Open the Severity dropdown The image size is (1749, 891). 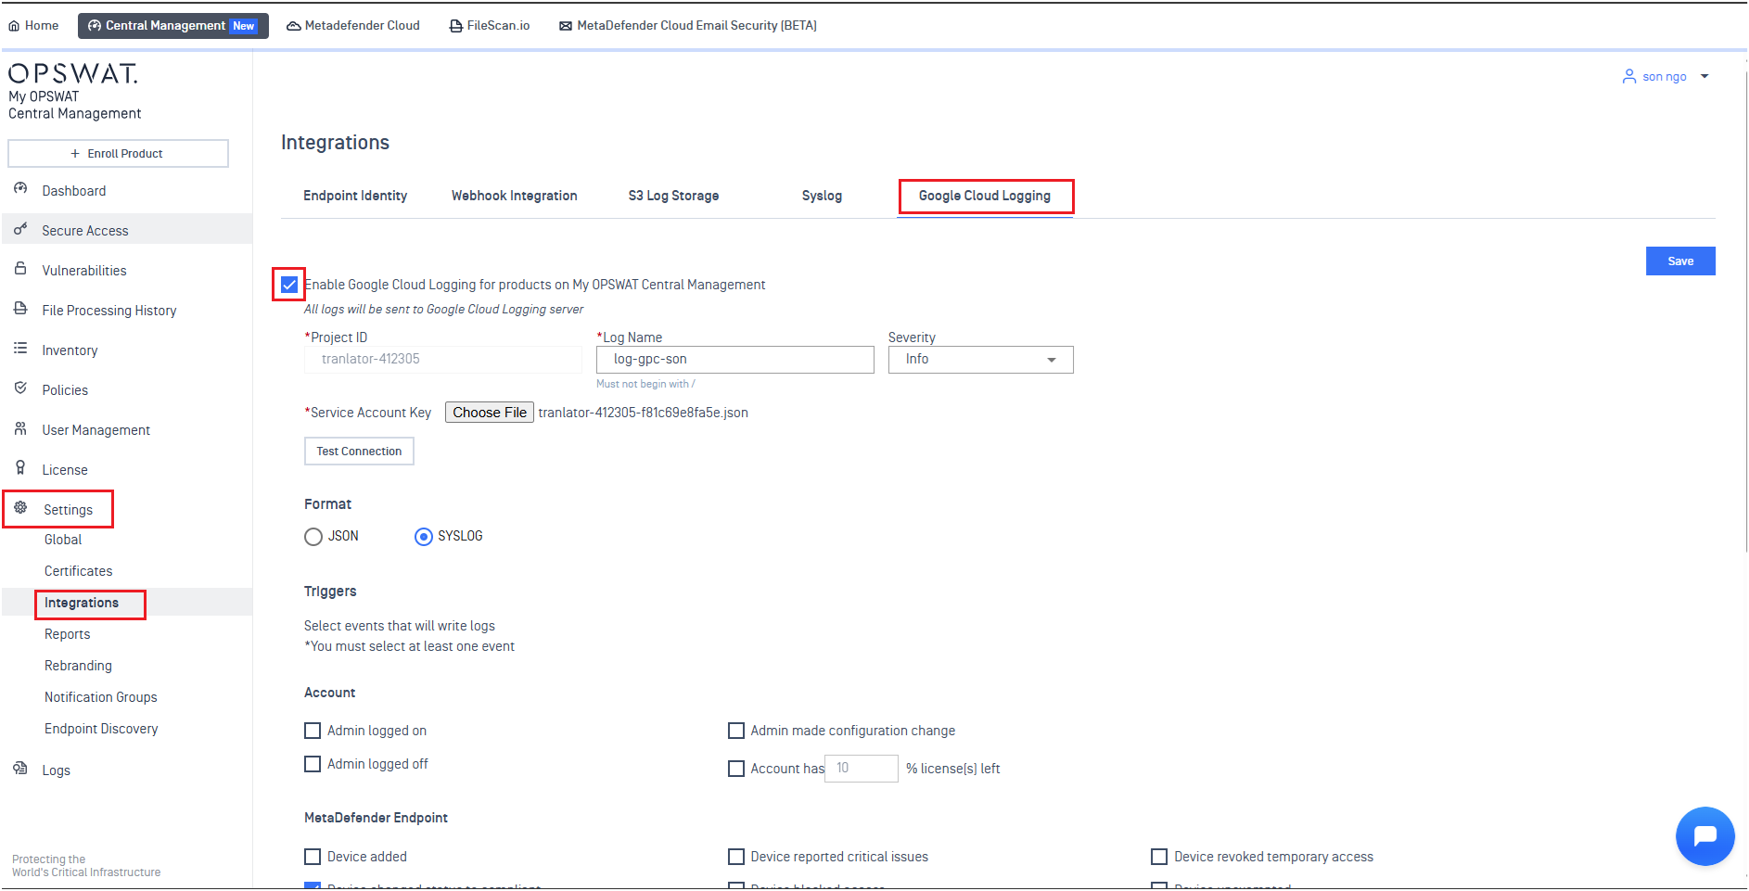click(x=980, y=360)
